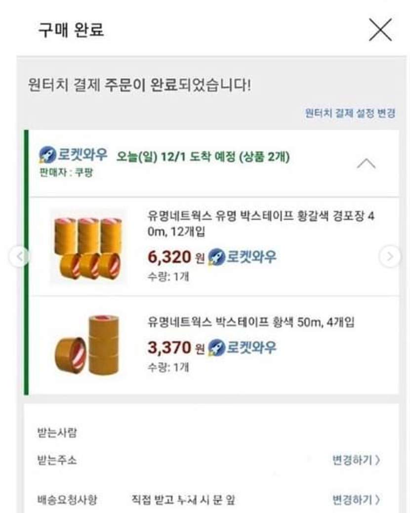Click the 받는사람 recipient row
Image resolution: width=410 pixels, height=513 pixels.
(x=57, y=433)
